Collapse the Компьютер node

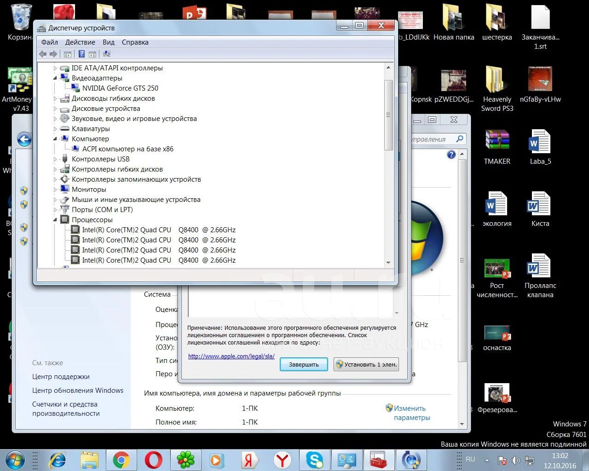coord(55,139)
